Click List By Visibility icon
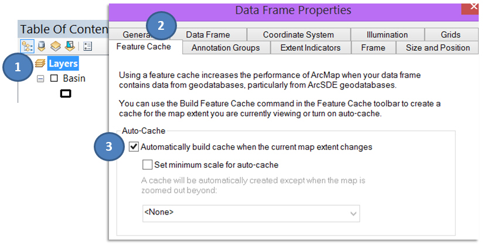Image resolution: width=491 pixels, height=246 pixels. tap(55, 46)
